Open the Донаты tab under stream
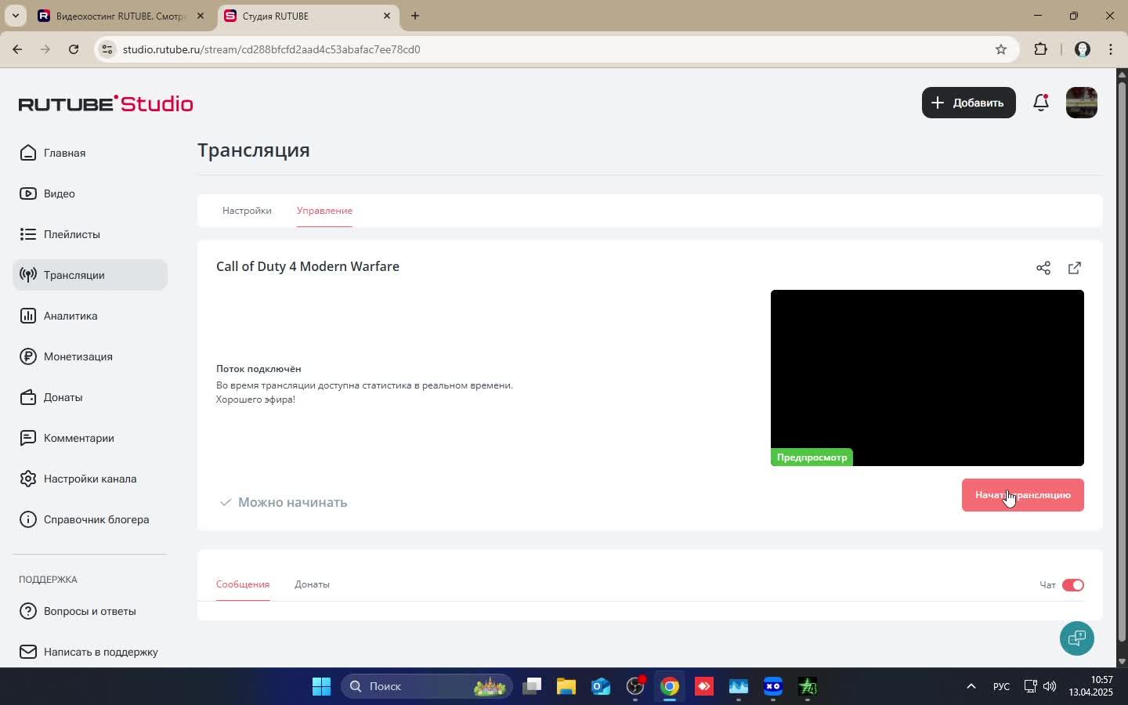1128x705 pixels. click(x=312, y=584)
